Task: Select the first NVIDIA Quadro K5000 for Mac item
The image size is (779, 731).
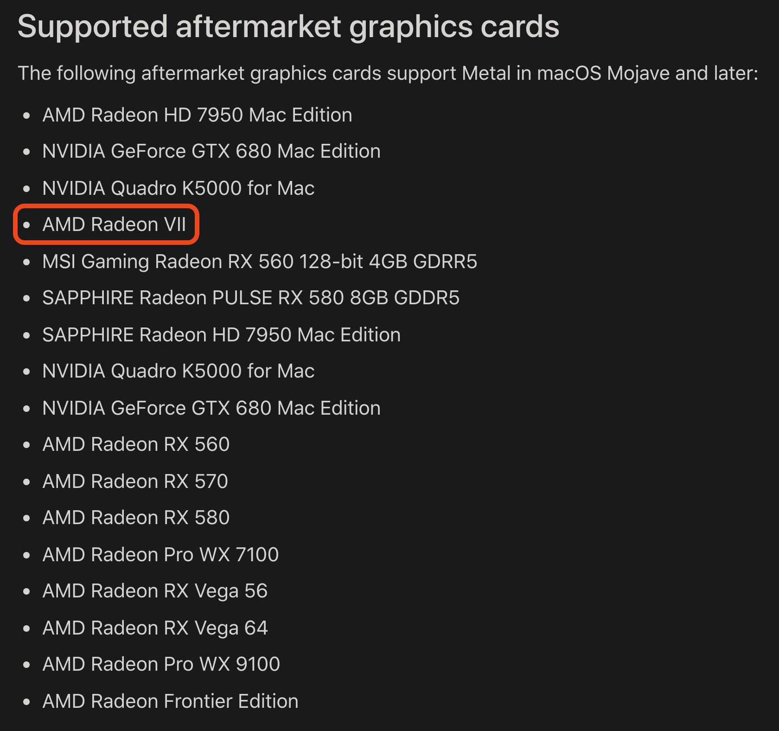Action: (179, 188)
